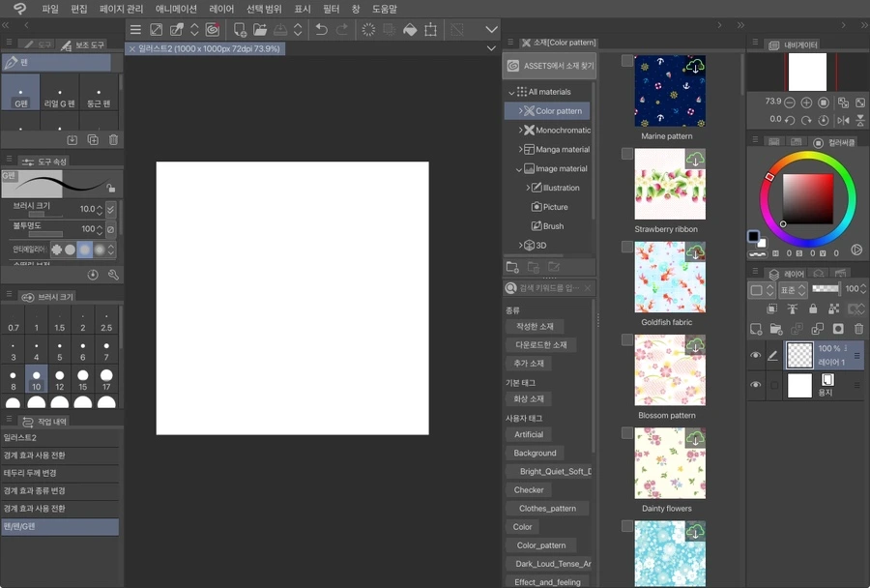Collapse the All materials tree

[x=511, y=92]
